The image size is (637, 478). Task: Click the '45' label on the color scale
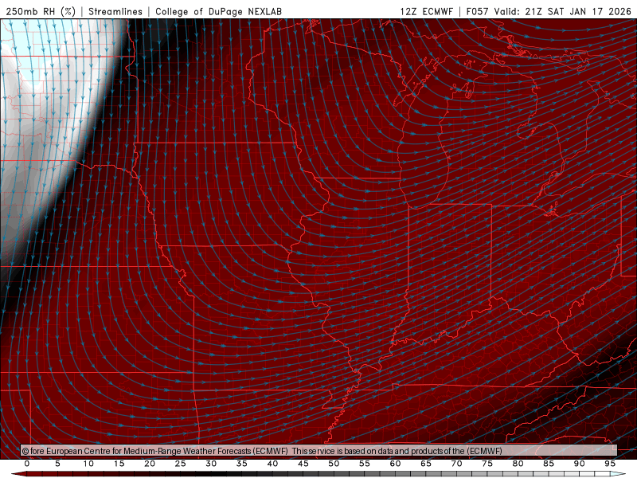pos(303,464)
